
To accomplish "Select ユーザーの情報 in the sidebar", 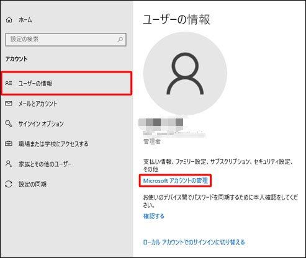I will (66, 83).
